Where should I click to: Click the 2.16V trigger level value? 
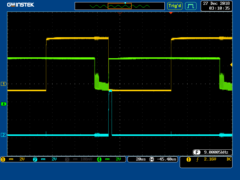pos(210,159)
